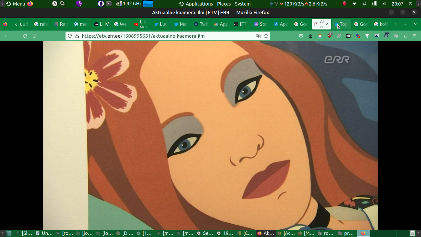Go to the Firefox home page

coord(34,36)
